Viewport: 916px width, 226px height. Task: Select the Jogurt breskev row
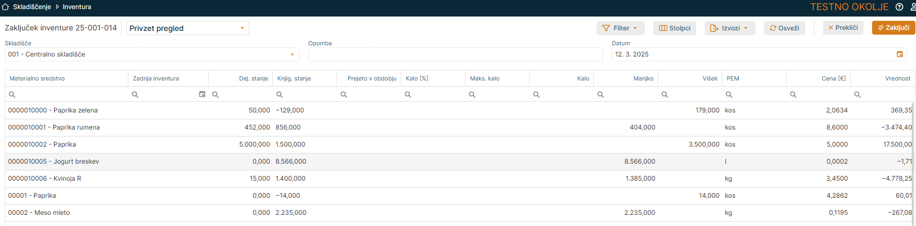point(54,162)
